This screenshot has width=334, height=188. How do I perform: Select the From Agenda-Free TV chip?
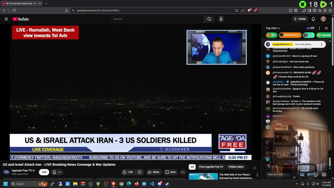pos(211,167)
